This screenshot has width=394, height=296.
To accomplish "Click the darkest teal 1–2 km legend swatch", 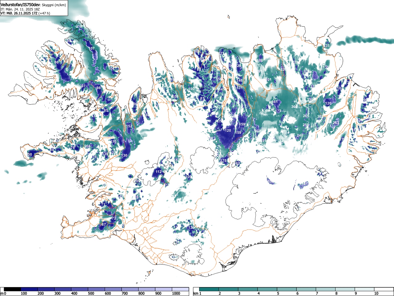I will pyautogui.click(x=209, y=289).
